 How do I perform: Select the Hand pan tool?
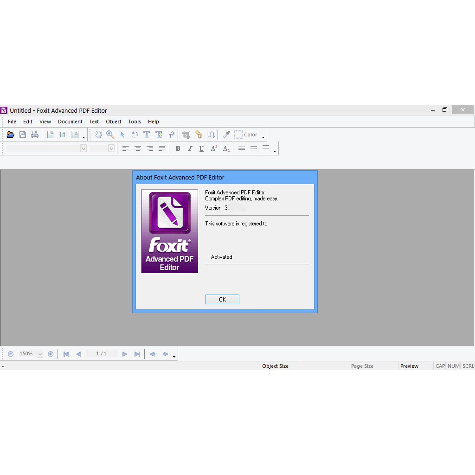click(98, 135)
